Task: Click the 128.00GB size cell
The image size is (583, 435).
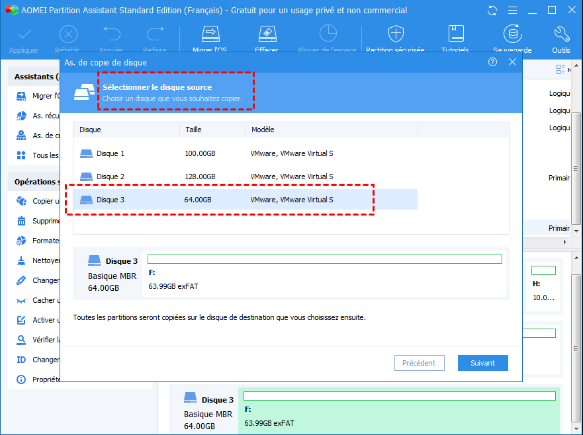Action: pyautogui.click(x=200, y=177)
